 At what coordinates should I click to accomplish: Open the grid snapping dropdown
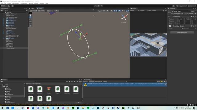tap(49, 11)
